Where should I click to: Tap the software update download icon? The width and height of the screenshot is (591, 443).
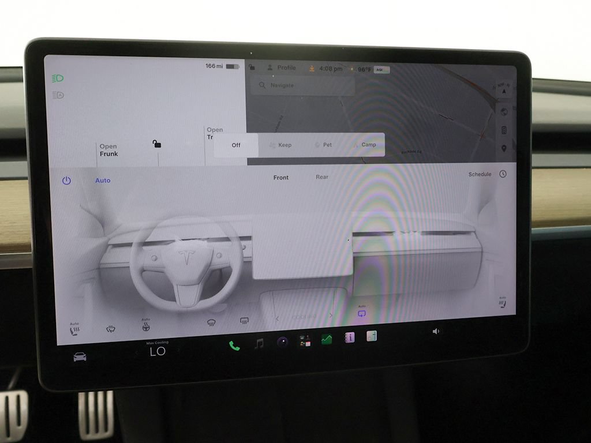[x=312, y=68]
